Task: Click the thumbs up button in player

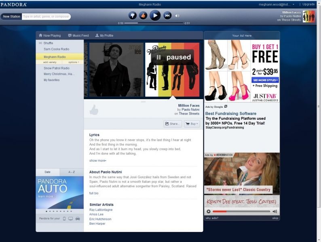Action: 143,15
